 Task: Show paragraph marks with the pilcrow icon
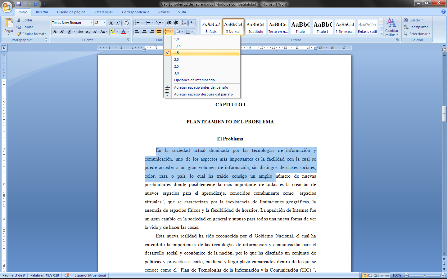click(192, 23)
